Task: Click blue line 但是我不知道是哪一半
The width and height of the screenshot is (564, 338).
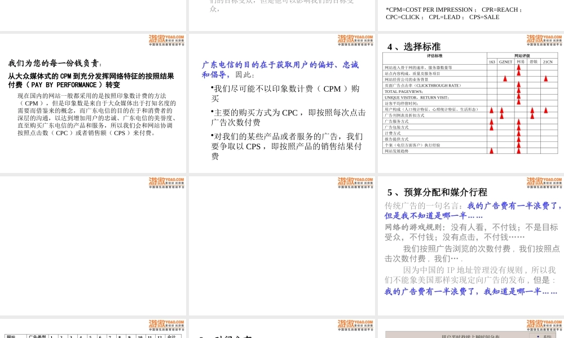Action: click(433, 216)
